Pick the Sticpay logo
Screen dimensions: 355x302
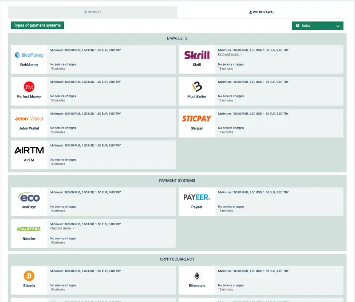[197, 118]
